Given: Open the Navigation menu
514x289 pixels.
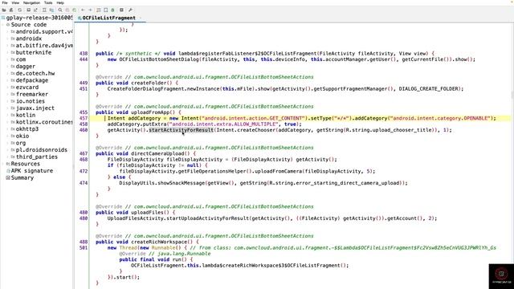Looking at the screenshot, I should point(31,2).
